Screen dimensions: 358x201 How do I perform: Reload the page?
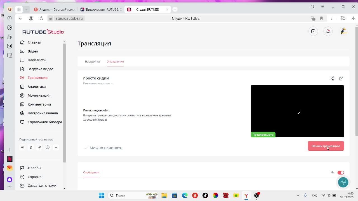[x=41, y=18]
